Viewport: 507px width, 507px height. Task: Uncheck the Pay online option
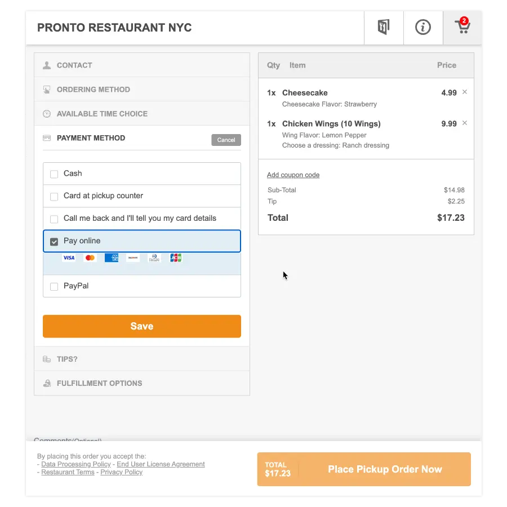[54, 242]
